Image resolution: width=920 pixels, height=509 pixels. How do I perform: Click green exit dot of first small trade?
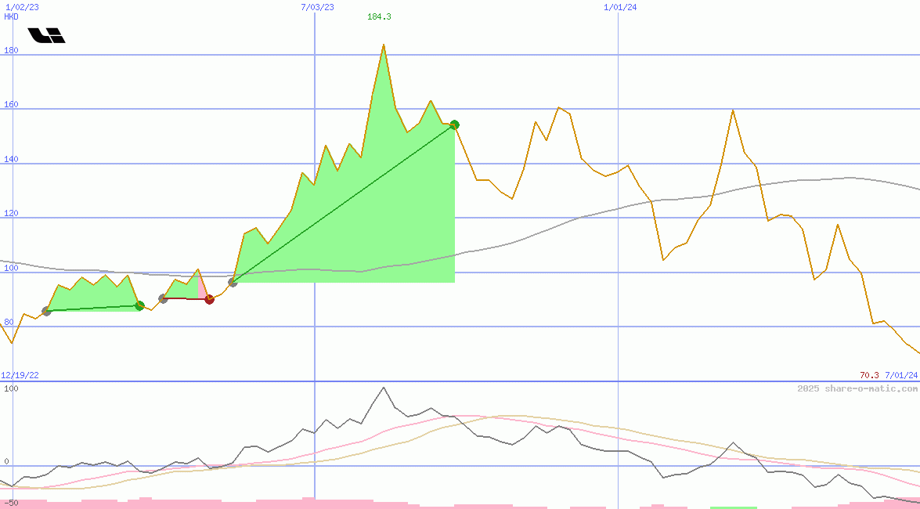pos(139,305)
